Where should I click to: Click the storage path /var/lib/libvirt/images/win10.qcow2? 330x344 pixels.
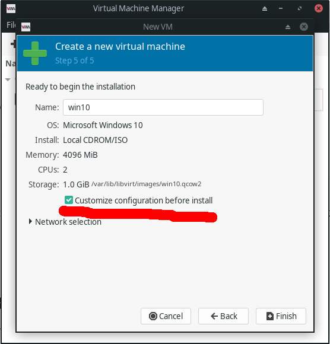146,184
